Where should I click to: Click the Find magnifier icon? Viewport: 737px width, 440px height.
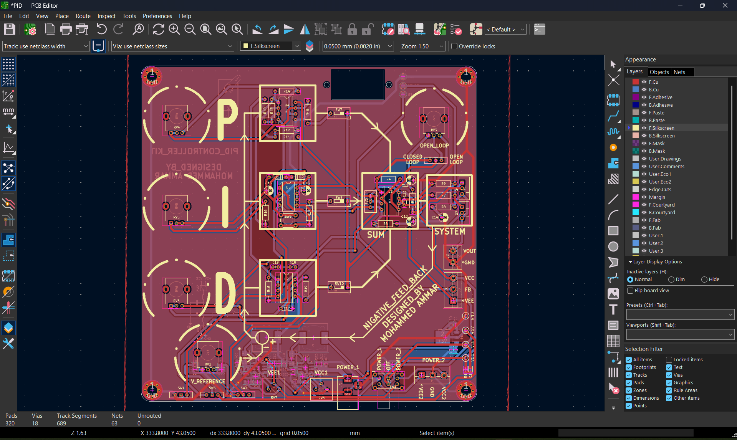pyautogui.click(x=138, y=30)
